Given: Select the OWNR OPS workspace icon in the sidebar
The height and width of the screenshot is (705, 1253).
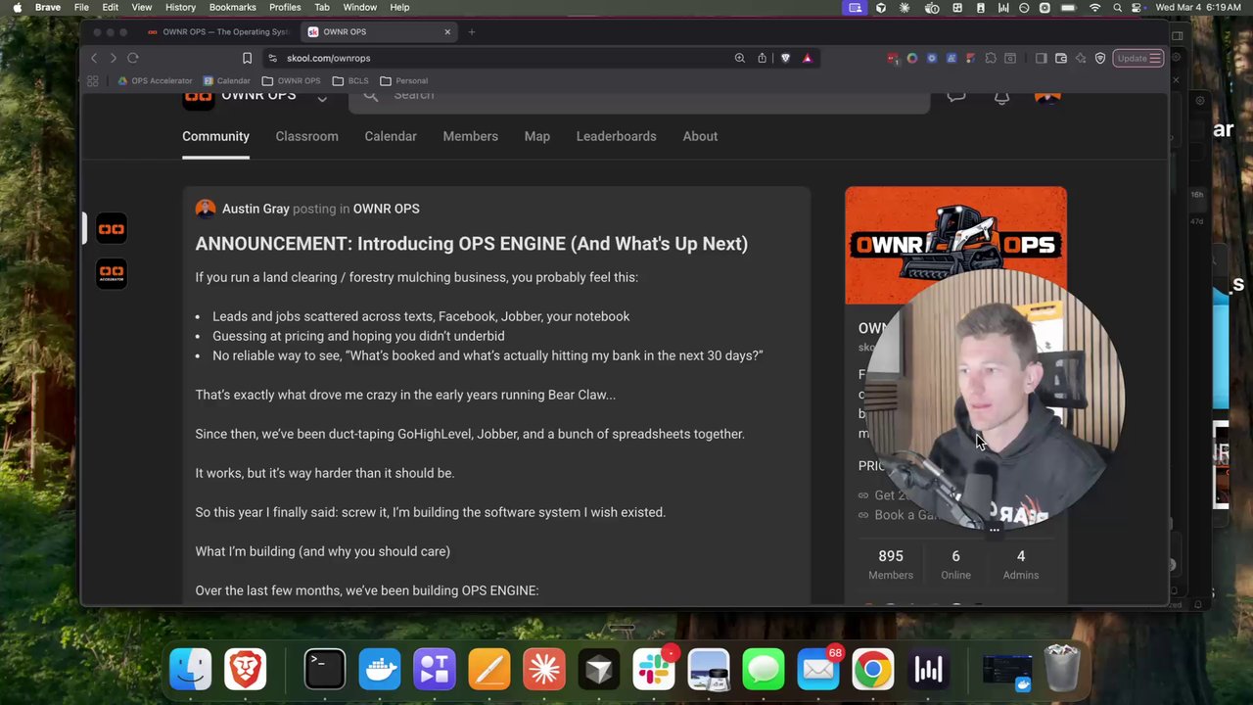Looking at the screenshot, I should pyautogui.click(x=111, y=228).
